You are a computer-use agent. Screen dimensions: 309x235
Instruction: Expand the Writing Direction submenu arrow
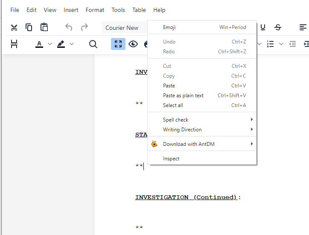(x=252, y=129)
